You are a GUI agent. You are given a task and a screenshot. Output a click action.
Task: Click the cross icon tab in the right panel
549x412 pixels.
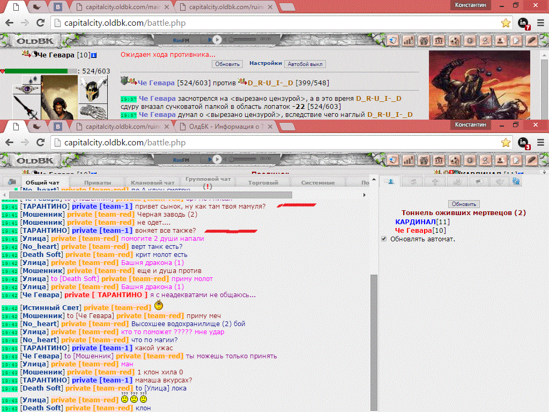click(x=435, y=181)
